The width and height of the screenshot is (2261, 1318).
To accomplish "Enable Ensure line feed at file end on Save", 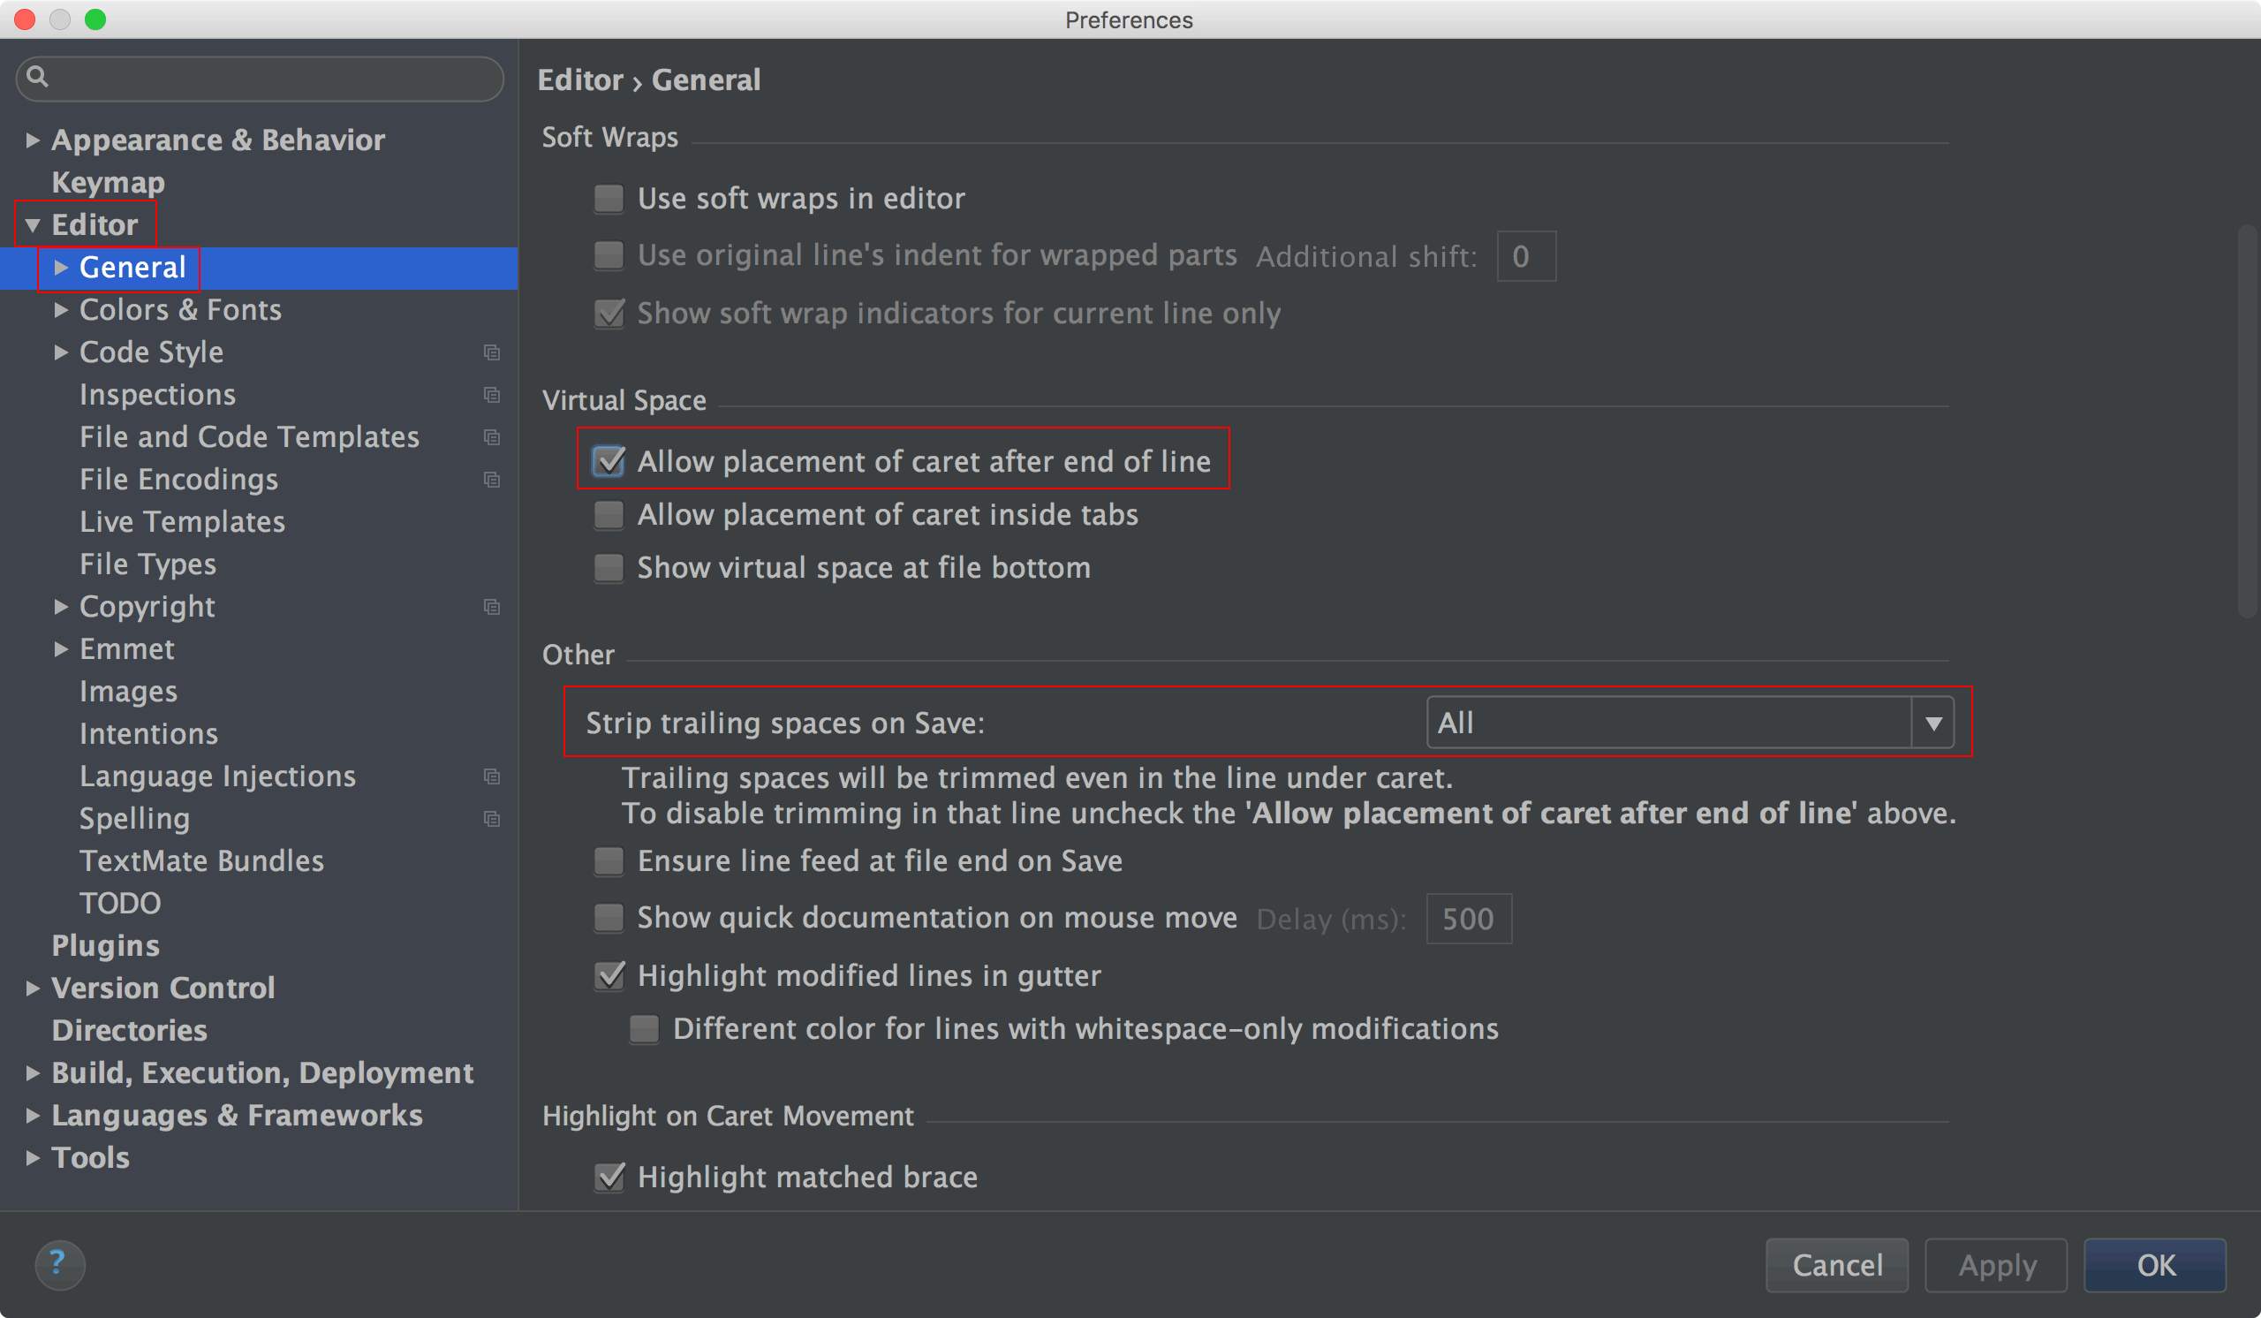I will click(609, 861).
